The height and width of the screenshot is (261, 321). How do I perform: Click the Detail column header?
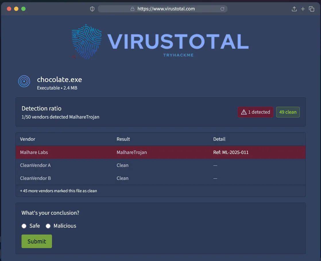[219, 139]
